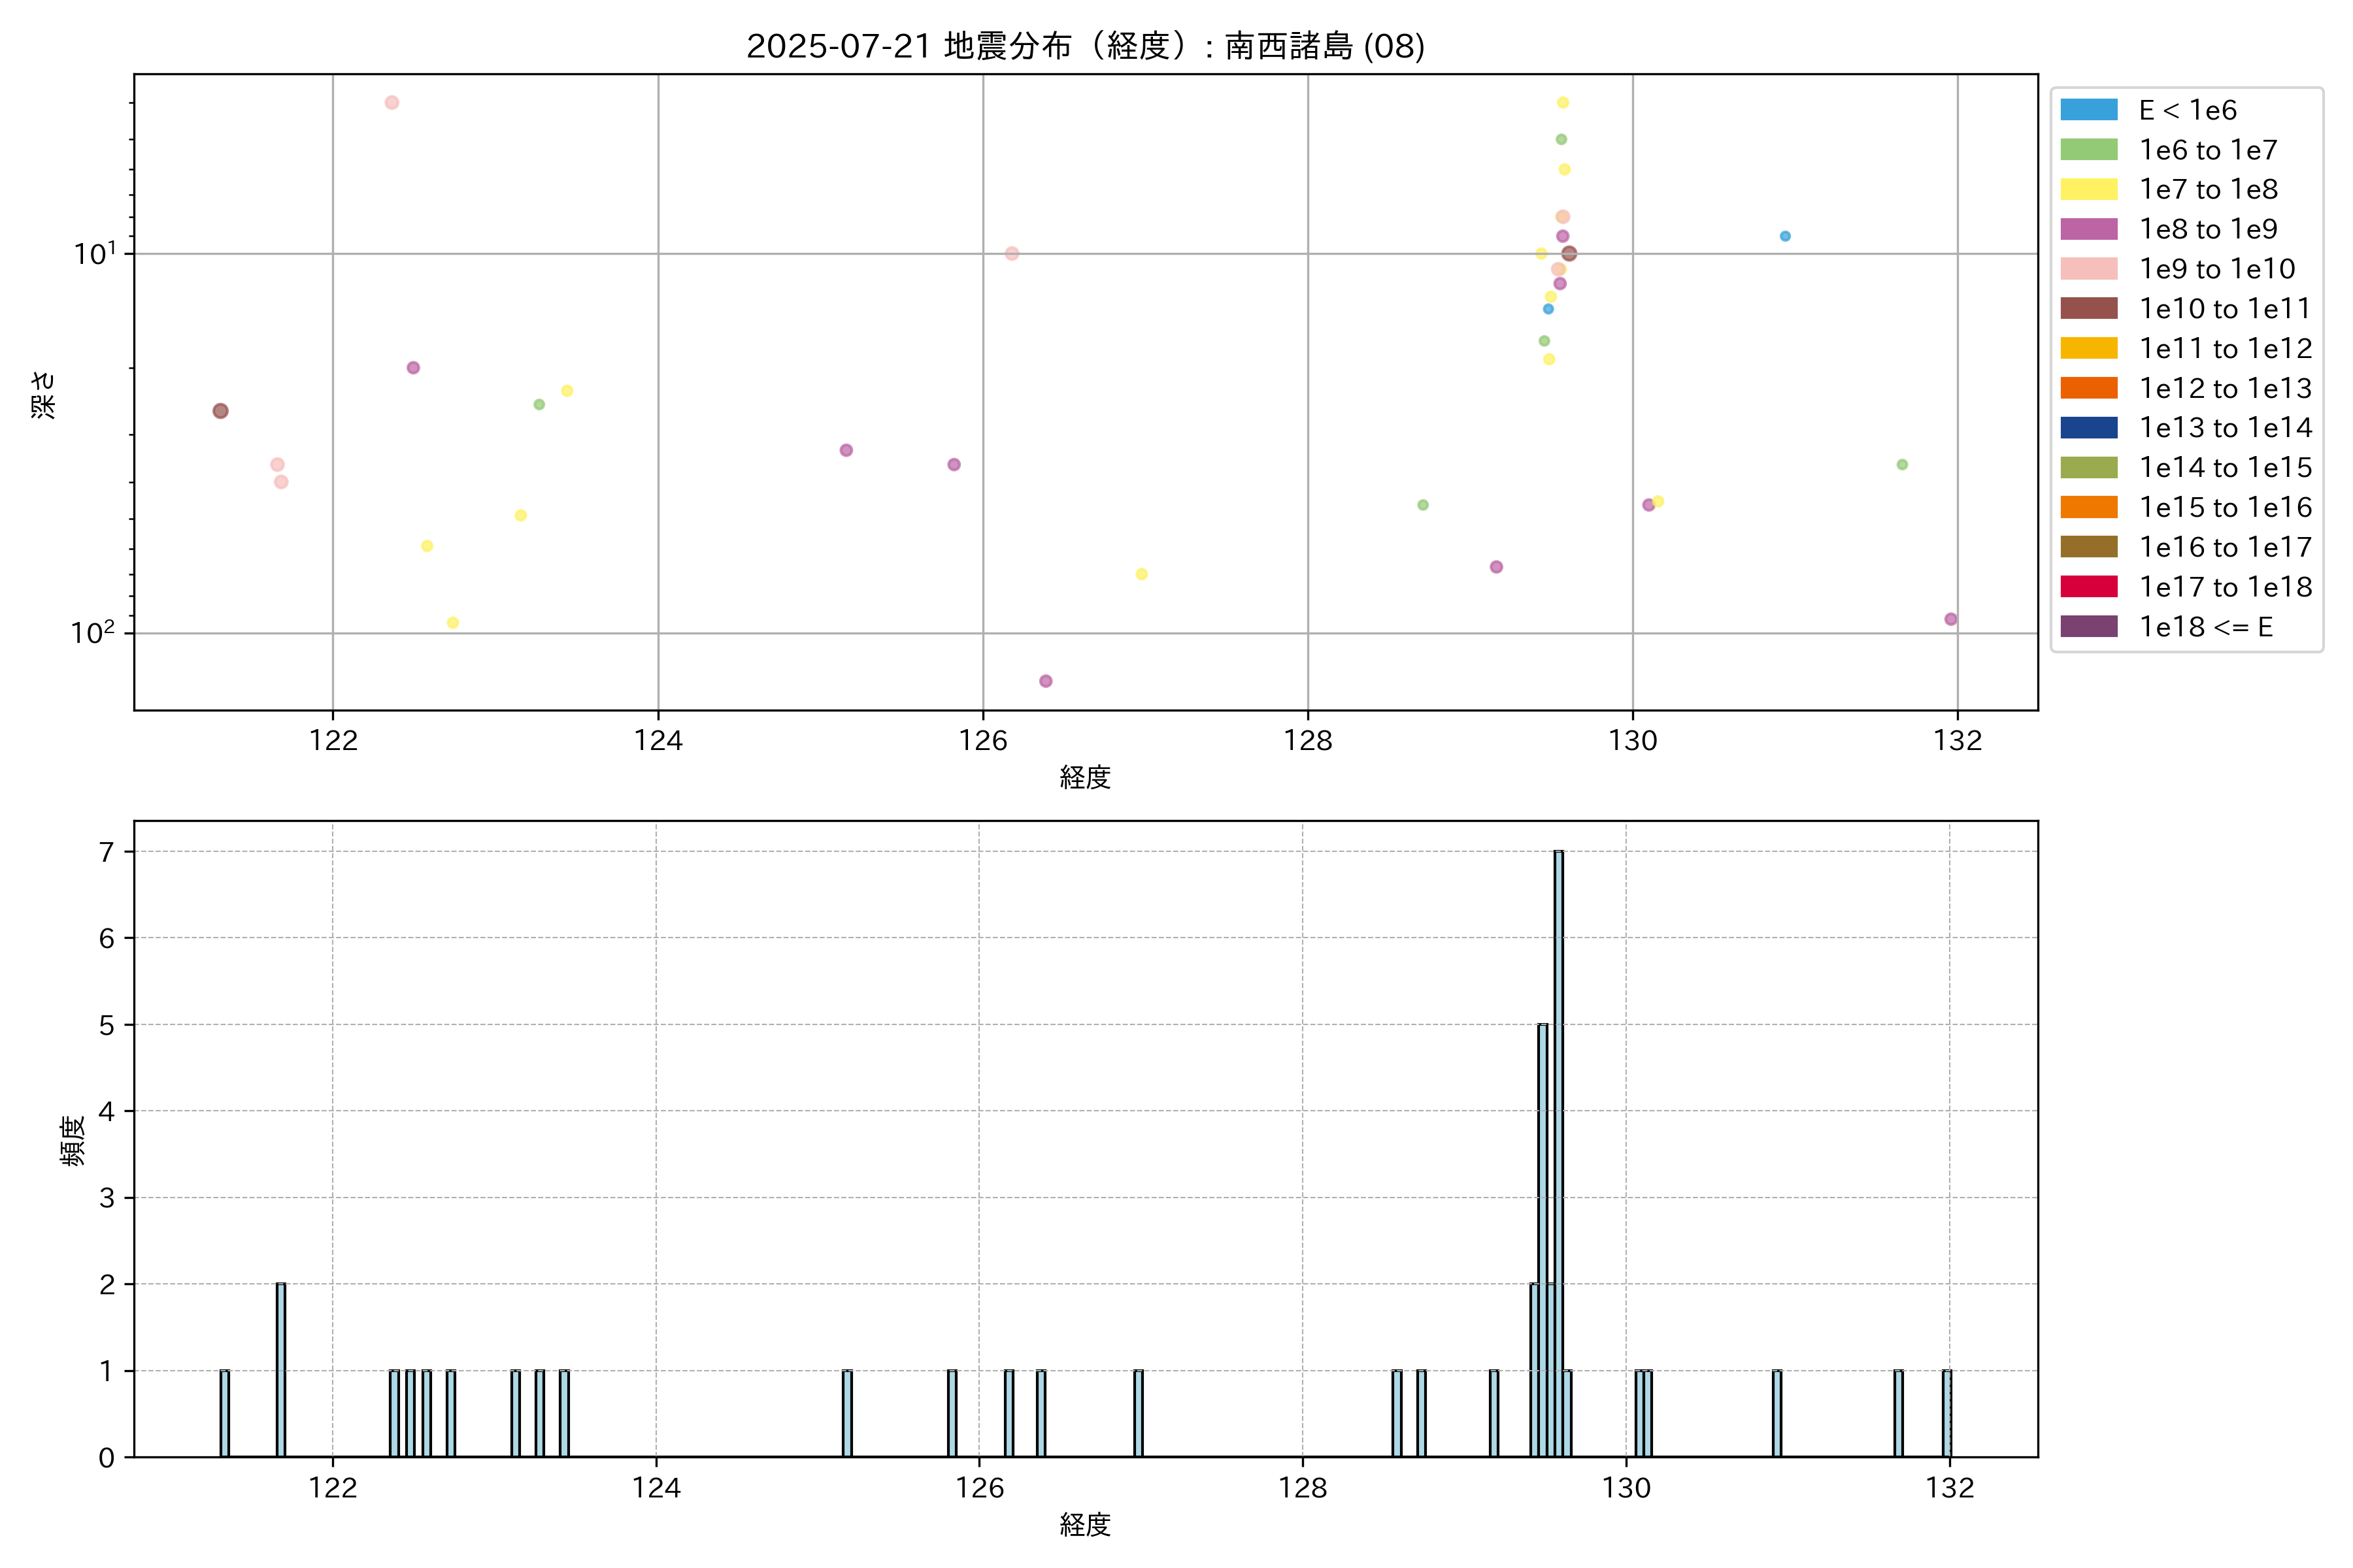Click the histogram bar of height 5

click(1543, 1240)
